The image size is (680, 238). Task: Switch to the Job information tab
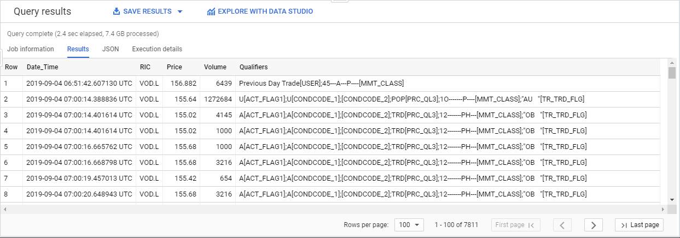pos(31,49)
